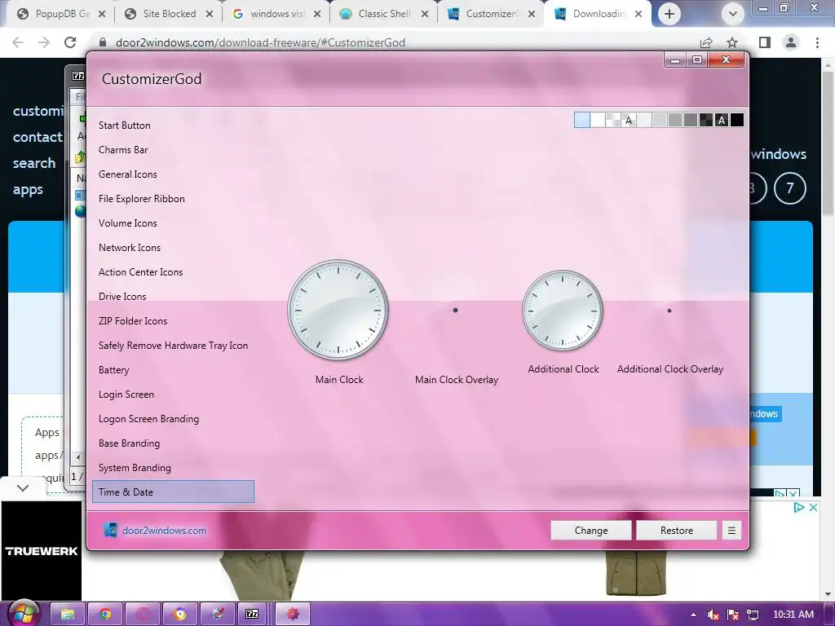Switch to the CustomizerGod browser tab
Viewport: 835px width, 626px height.
tap(491, 14)
